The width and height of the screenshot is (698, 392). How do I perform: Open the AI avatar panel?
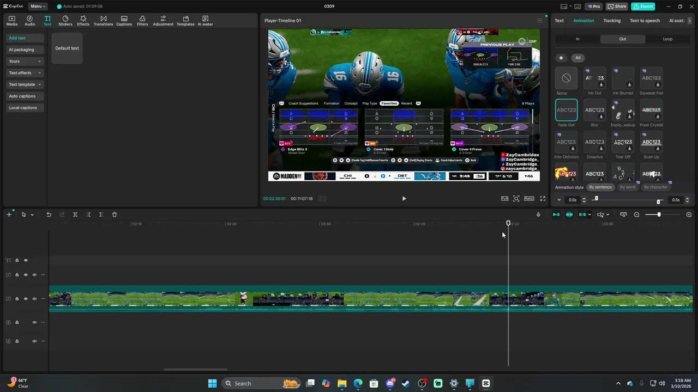coord(205,21)
